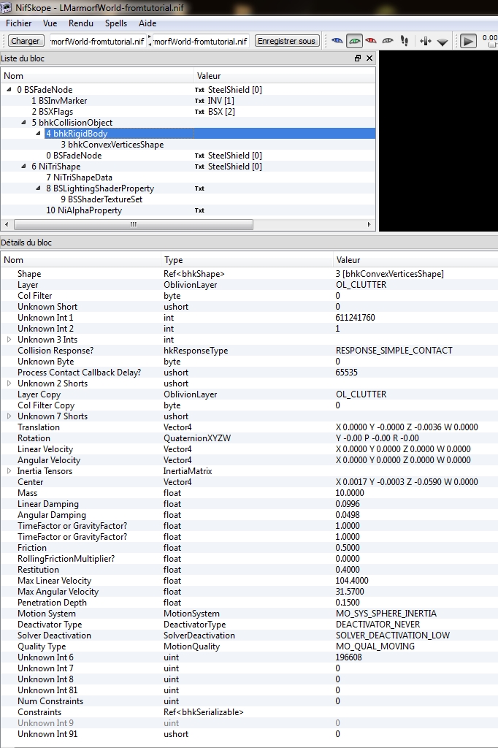Screen dimensions: 498x748
Task: Click the save file path field
Action: [x=200, y=42]
